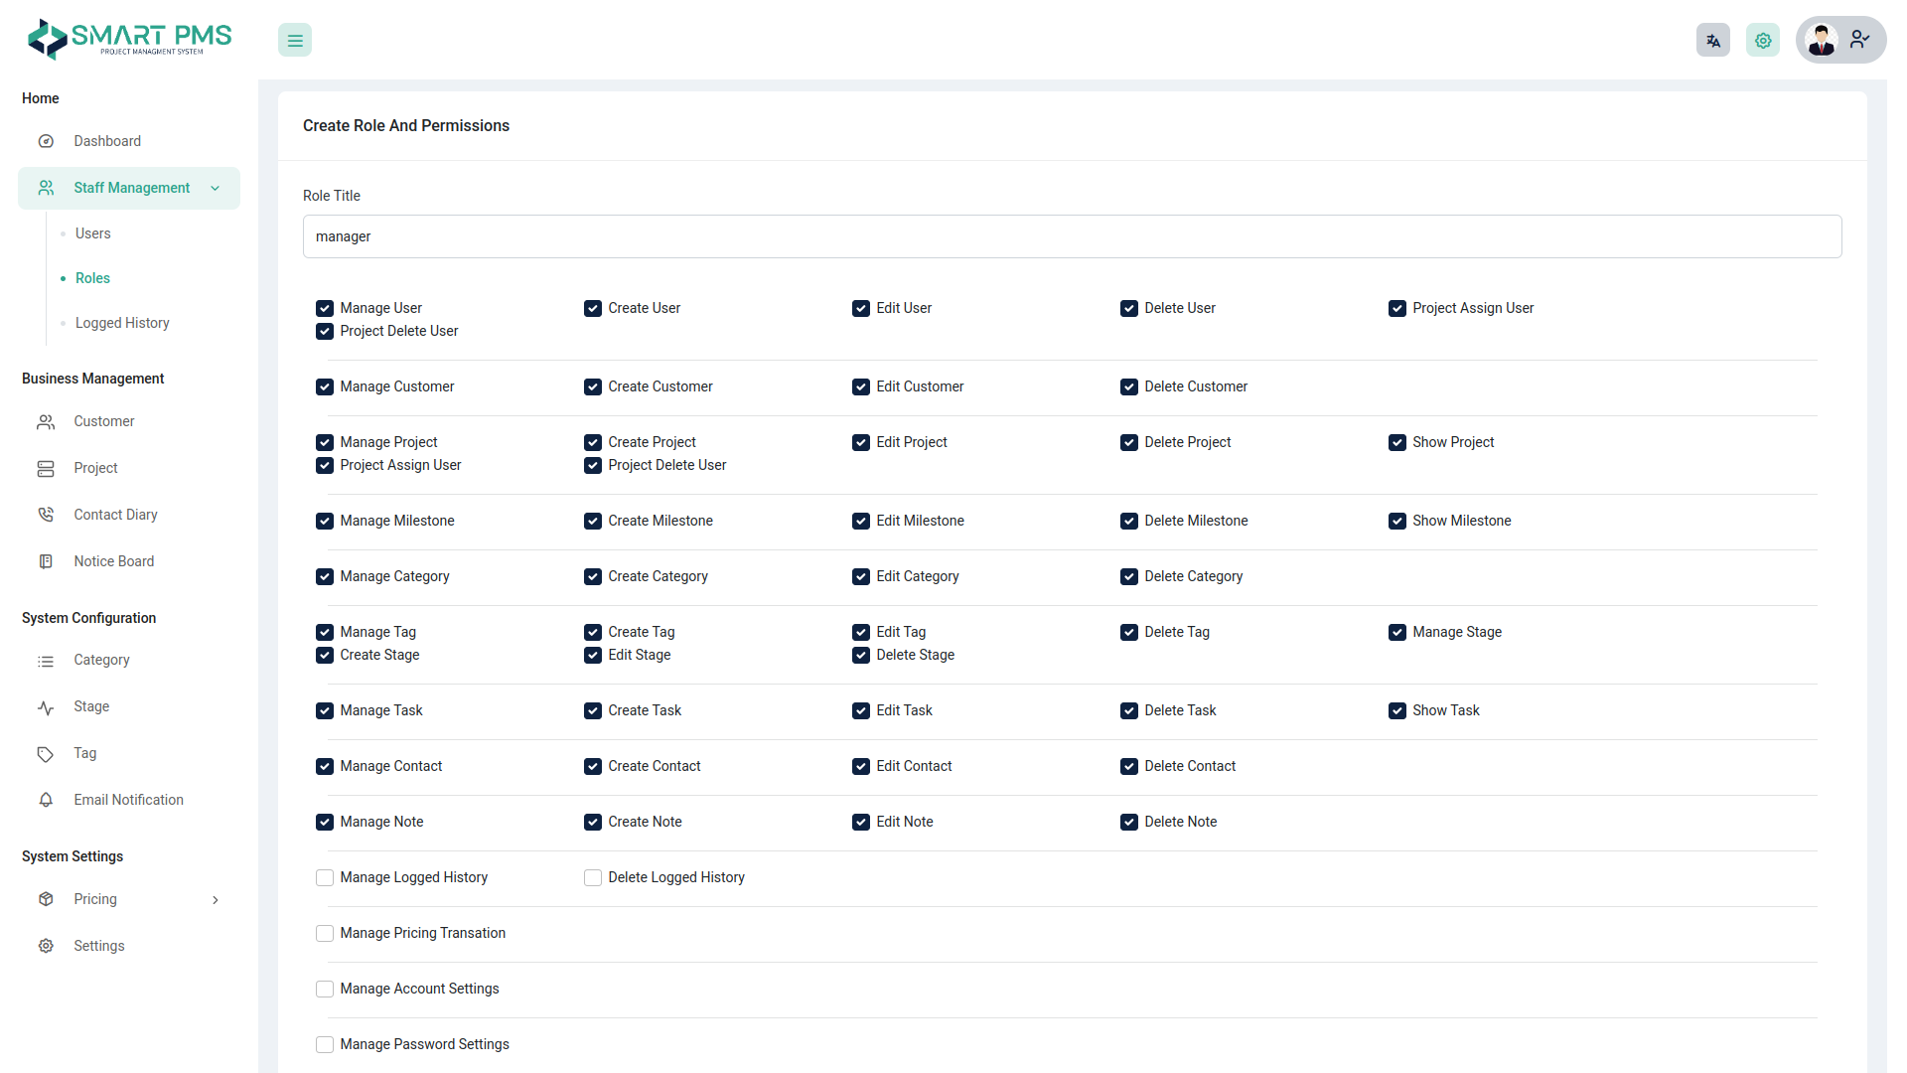Viewport: 1907px width, 1073px height.
Task: Click the Email Notification bell icon
Action: pos(46,800)
